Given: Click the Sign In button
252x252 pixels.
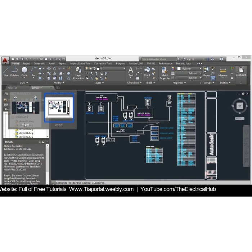Looking at the screenshot, I should coord(190,59).
